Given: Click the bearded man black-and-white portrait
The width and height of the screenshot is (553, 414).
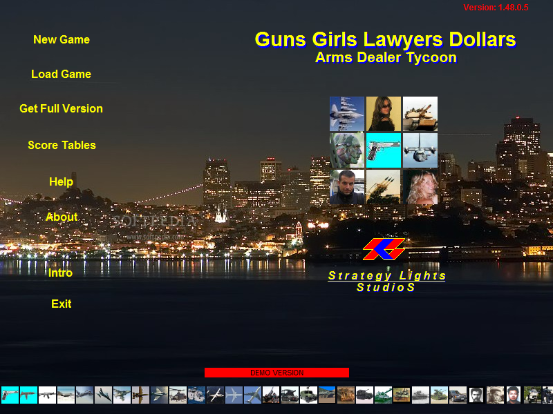Looking at the screenshot, I should 476,395.
